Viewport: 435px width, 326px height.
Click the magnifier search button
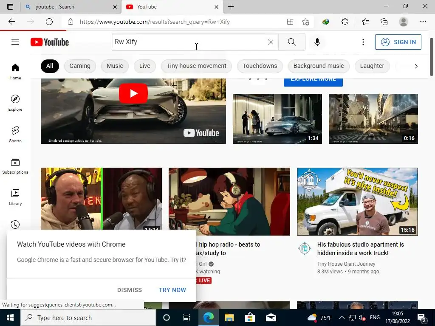(x=291, y=42)
